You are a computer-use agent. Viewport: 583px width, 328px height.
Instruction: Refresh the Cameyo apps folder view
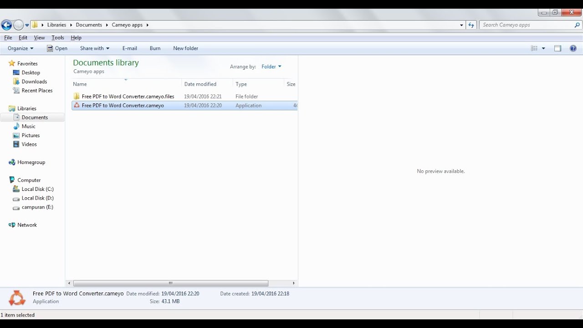tap(471, 25)
